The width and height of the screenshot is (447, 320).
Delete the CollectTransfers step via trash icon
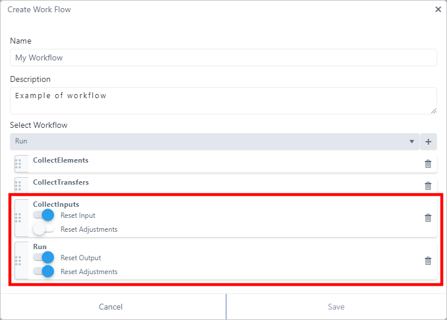[x=428, y=186]
